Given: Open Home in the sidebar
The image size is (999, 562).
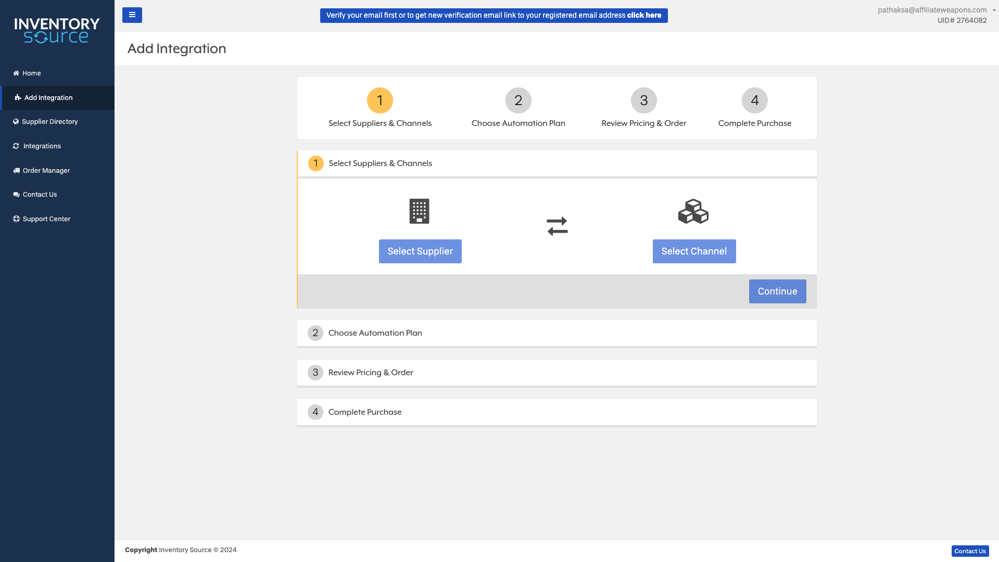Looking at the screenshot, I should [31, 73].
